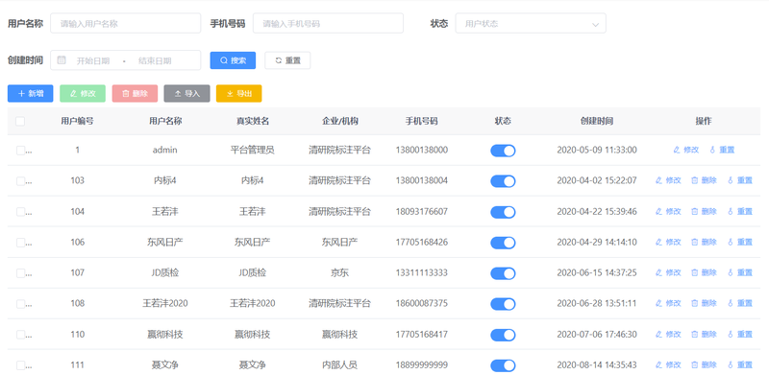Click the 内部人员 company cell
769x375 pixels.
tap(339, 364)
